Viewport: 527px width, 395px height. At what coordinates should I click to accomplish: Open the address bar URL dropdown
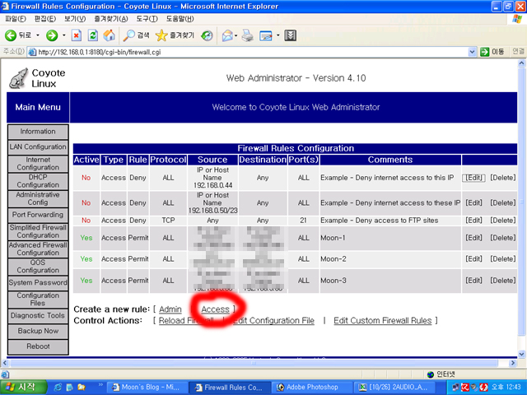click(472, 52)
